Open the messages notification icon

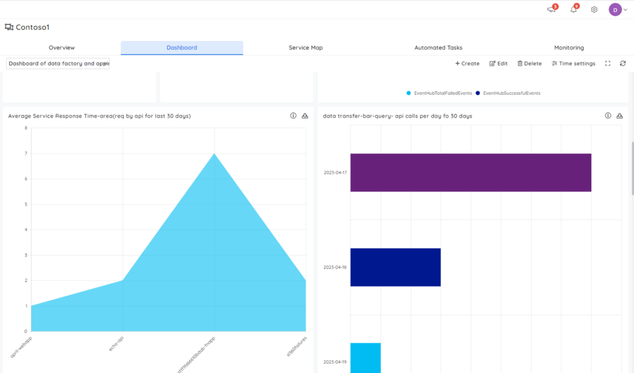(x=550, y=9)
